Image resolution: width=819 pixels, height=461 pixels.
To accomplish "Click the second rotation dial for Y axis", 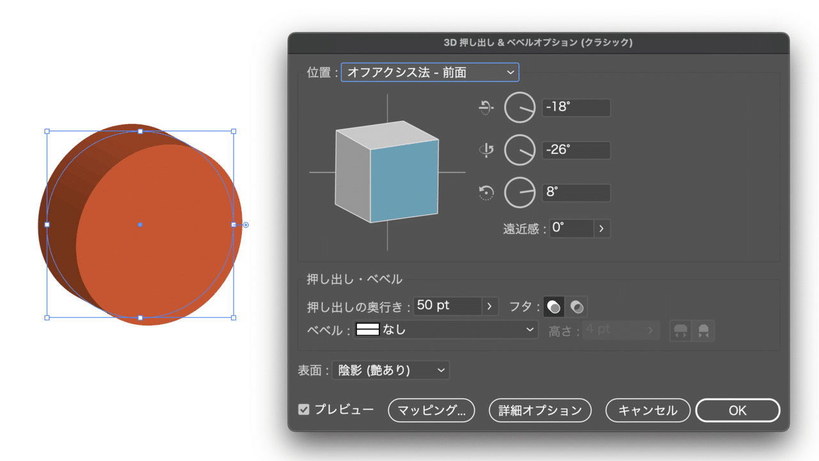I will coord(520,150).
